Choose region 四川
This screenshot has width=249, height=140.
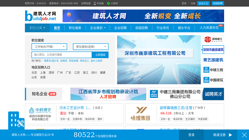[x=94, y=72]
